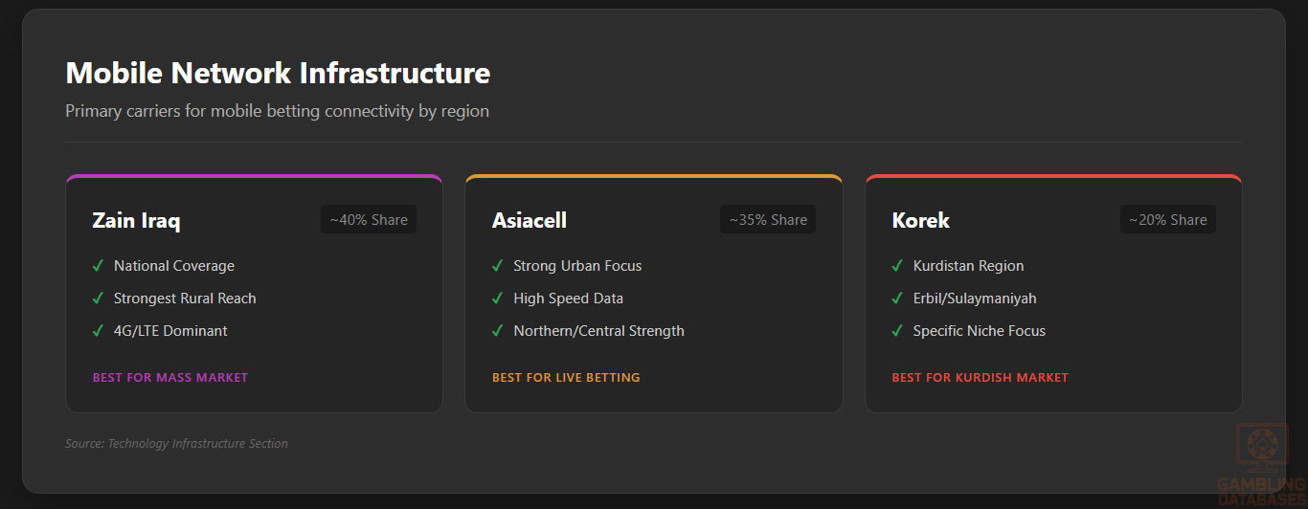Click the Technology Infrastructure Section source note
The image size is (1308, 509).
tap(176, 444)
